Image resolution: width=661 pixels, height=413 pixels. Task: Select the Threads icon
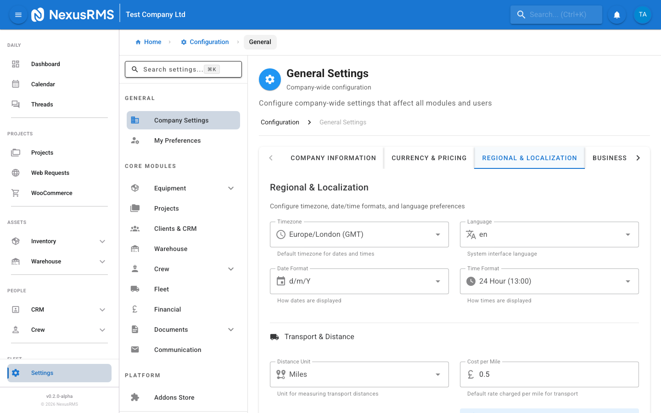pyautogui.click(x=16, y=104)
